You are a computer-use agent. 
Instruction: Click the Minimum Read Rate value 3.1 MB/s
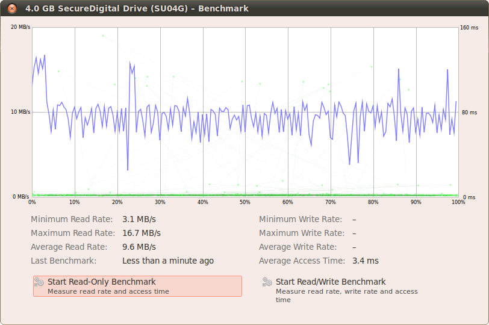point(139,219)
